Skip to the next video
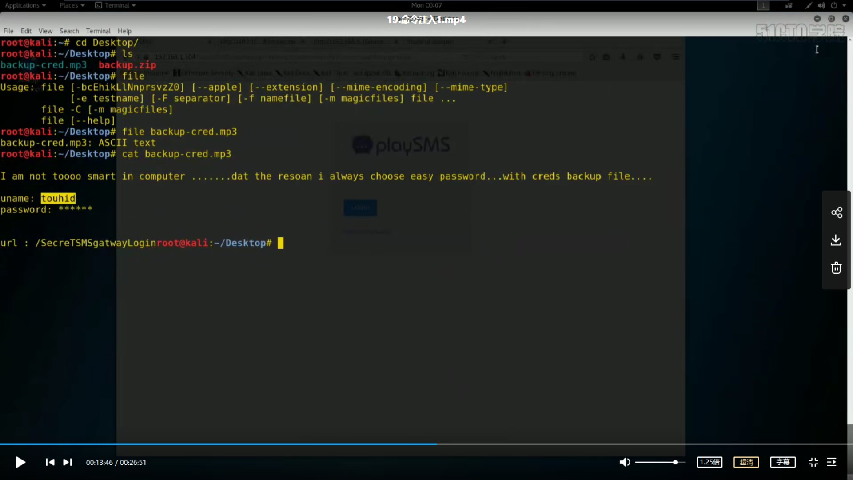The height and width of the screenshot is (480, 853). (68, 462)
